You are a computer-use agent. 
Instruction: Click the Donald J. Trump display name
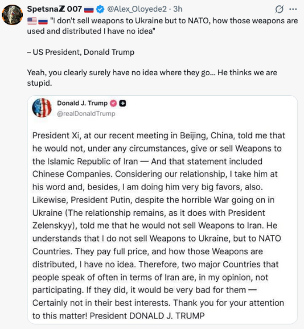click(x=82, y=103)
